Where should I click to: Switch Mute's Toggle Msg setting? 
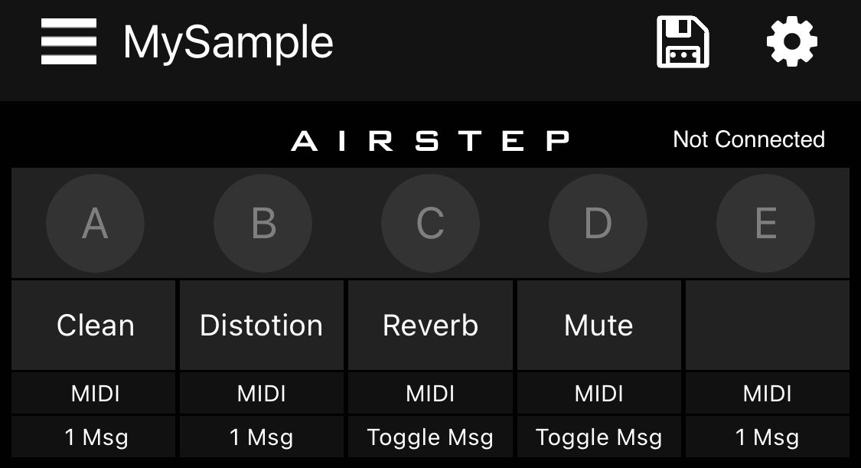598,437
